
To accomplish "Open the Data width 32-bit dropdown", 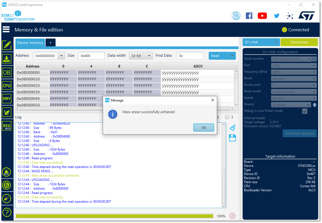I will pyautogui.click(x=141, y=56).
